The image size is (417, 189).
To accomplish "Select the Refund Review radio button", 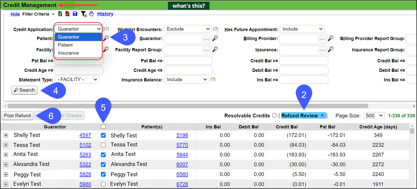I will click(x=322, y=115).
